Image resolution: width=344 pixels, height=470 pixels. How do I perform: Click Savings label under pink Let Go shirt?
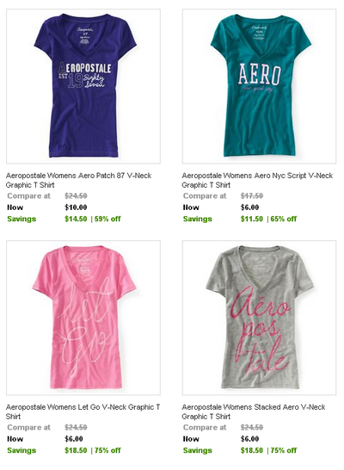pyautogui.click(x=21, y=450)
